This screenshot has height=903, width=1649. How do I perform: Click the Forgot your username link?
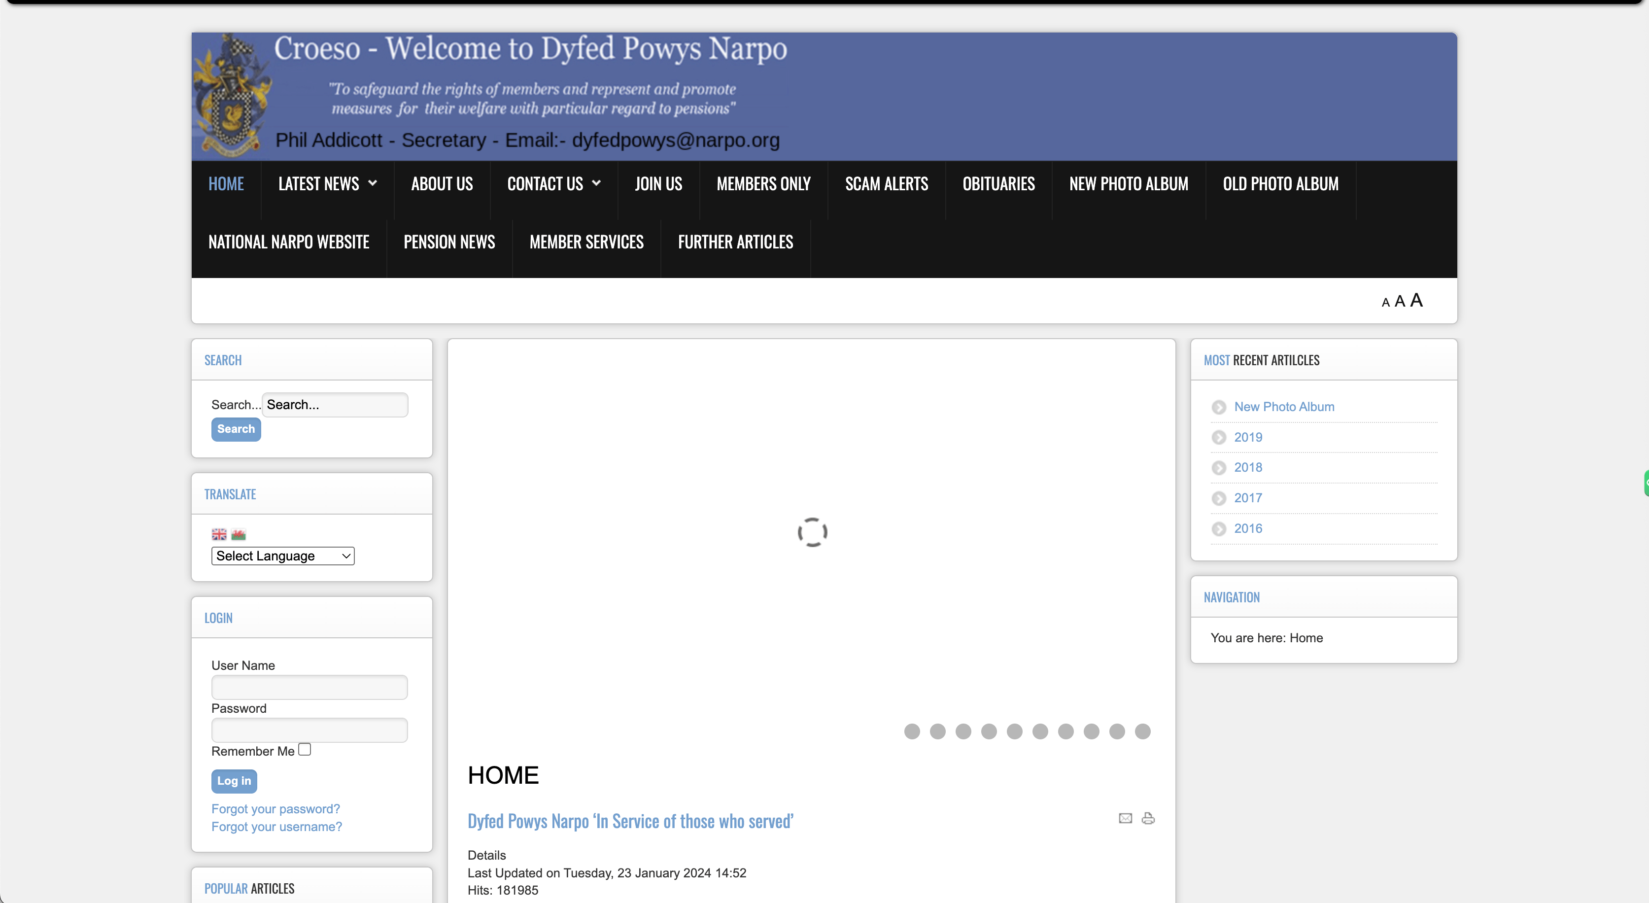tap(277, 827)
